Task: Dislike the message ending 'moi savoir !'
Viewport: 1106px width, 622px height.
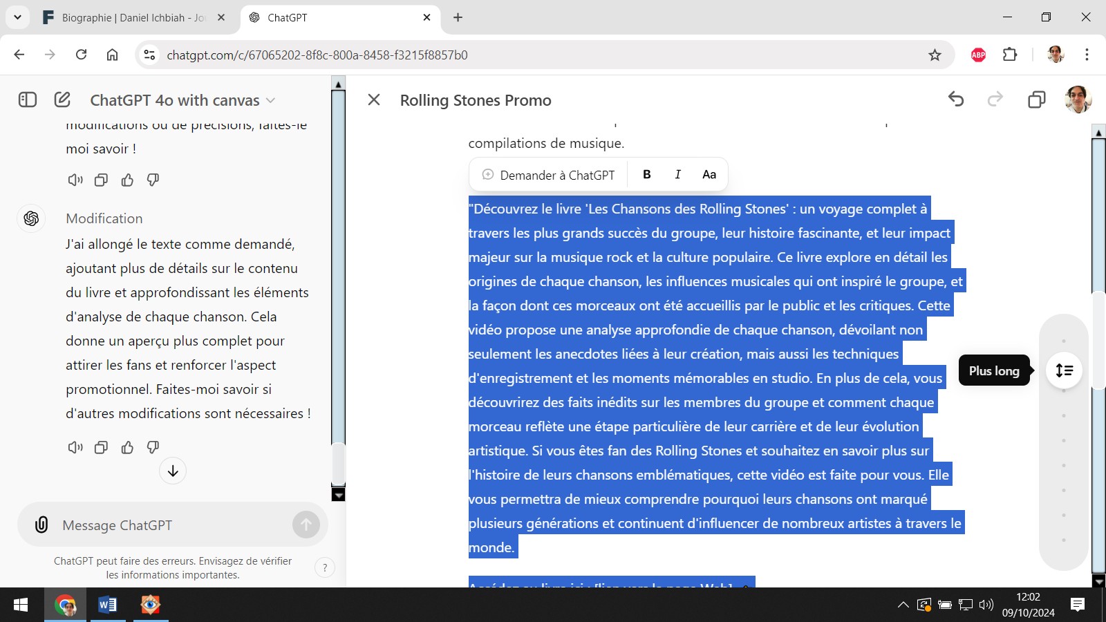Action: [153, 180]
